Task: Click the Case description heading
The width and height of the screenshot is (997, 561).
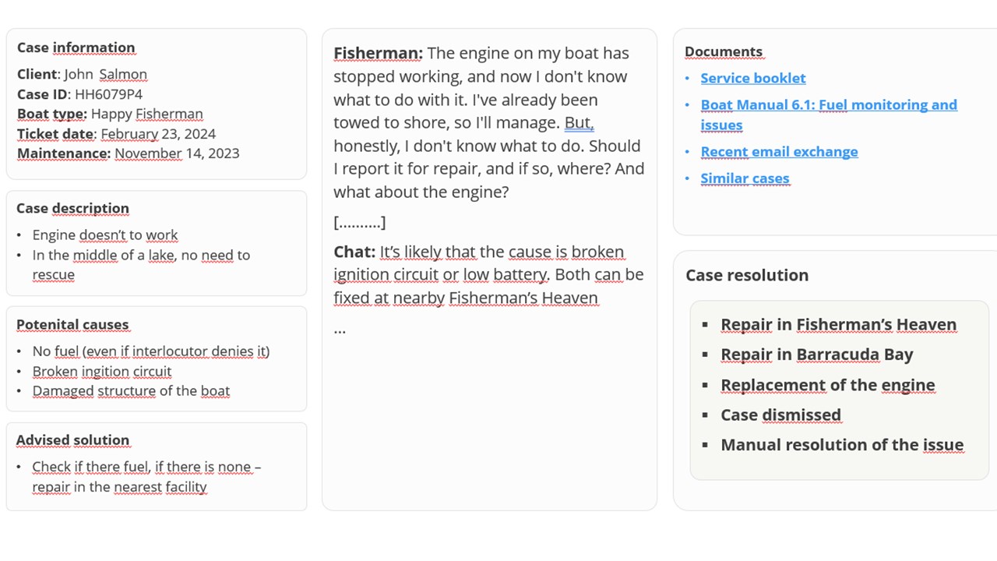Action: pyautogui.click(x=72, y=208)
